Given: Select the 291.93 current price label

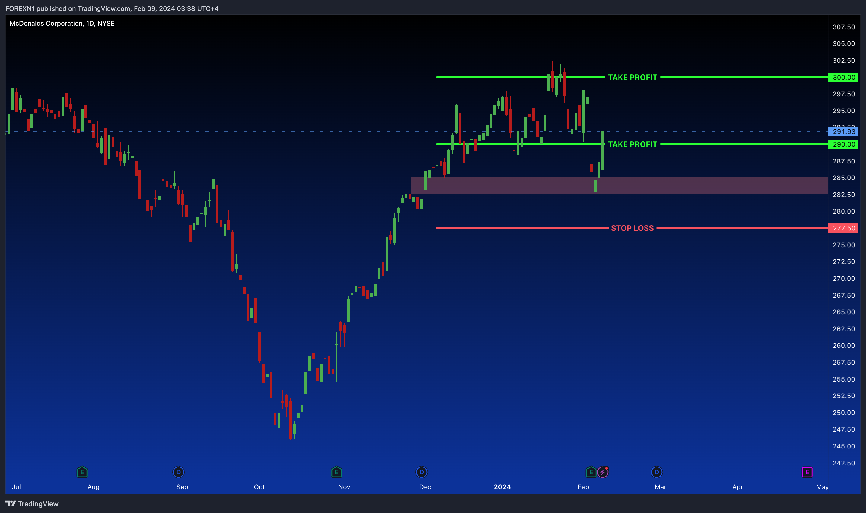Looking at the screenshot, I should pos(843,132).
